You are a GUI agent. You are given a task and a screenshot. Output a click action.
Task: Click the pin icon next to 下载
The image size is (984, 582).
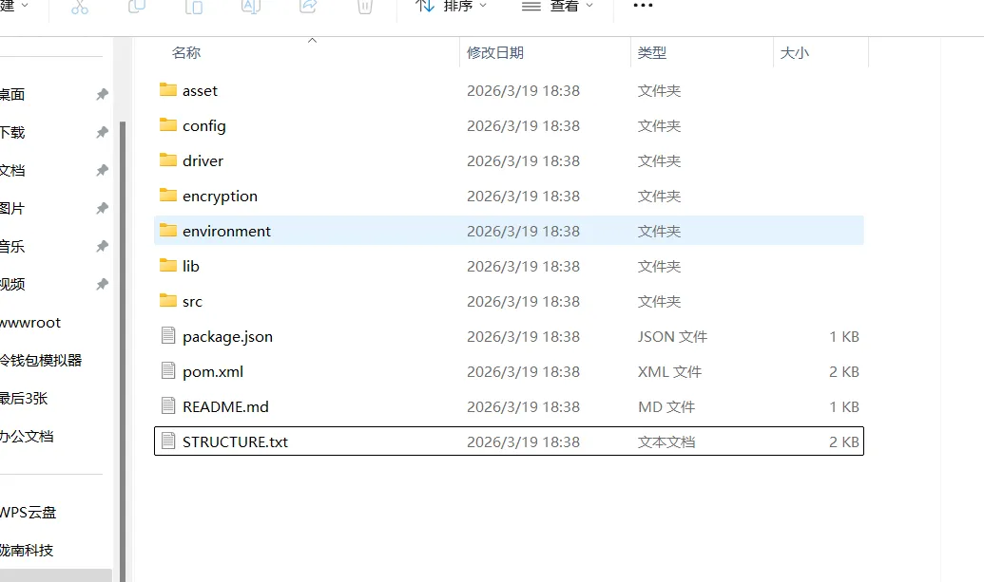click(103, 132)
